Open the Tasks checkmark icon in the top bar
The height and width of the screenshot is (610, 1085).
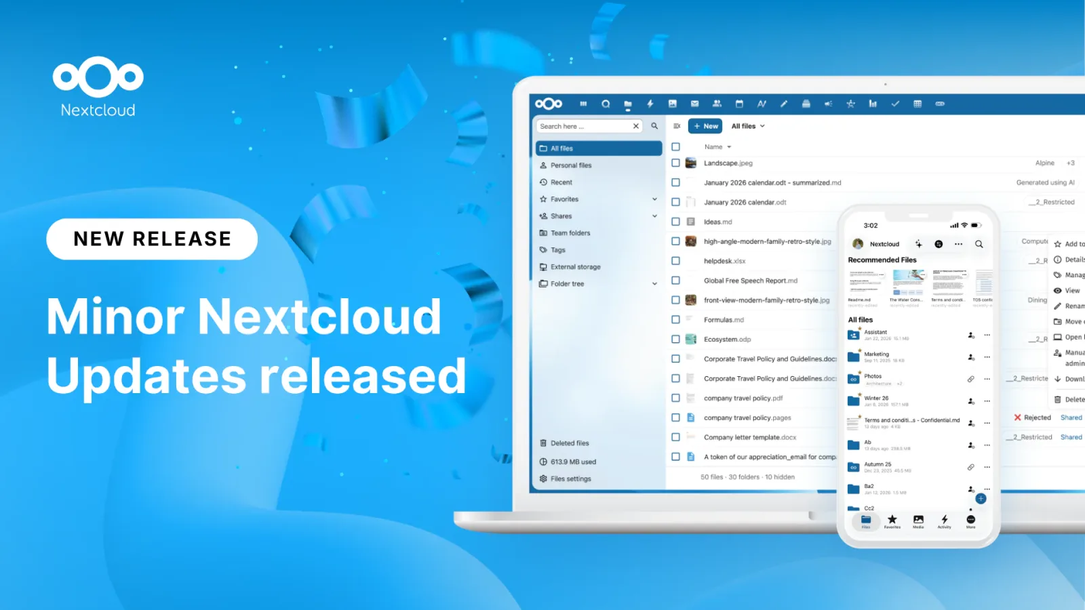coord(895,104)
